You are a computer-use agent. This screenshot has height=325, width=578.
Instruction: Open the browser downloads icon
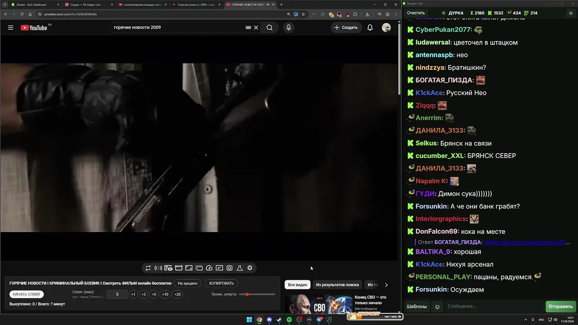pyautogui.click(x=367, y=14)
